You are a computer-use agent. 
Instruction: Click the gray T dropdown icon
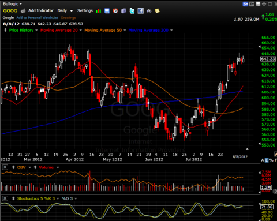[x=252, y=4]
